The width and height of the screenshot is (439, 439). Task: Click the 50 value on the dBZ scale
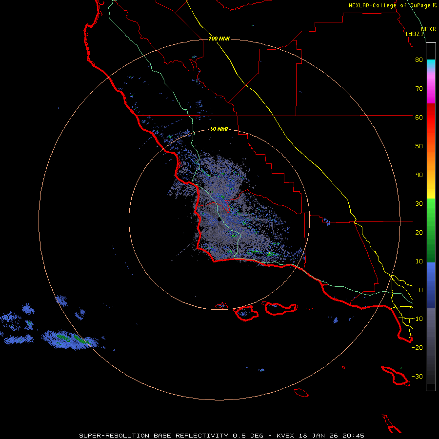(419, 146)
